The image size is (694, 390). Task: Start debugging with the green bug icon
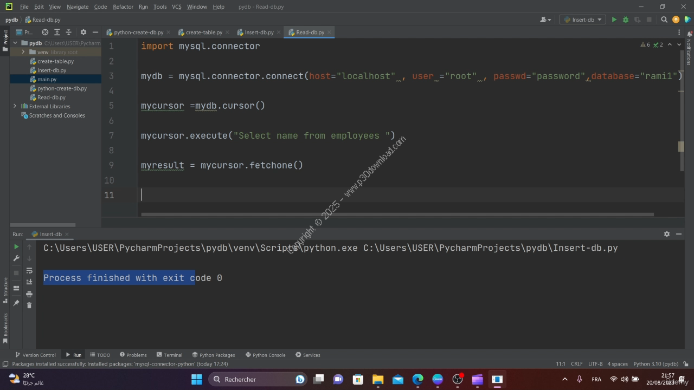coord(625,19)
